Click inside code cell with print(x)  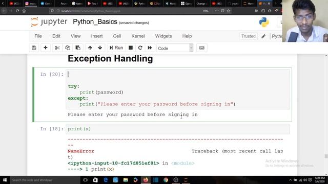coord(178,129)
